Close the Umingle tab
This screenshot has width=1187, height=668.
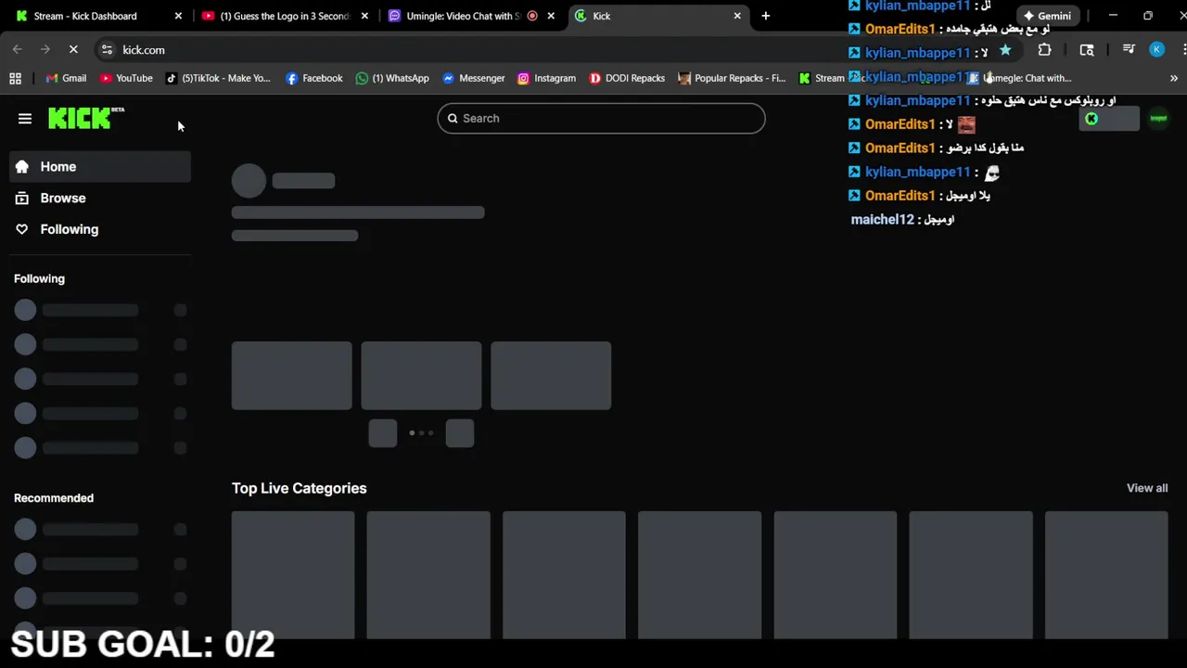tap(551, 16)
